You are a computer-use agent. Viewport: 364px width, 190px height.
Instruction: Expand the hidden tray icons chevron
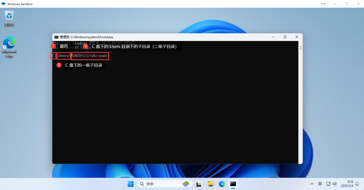point(312,184)
